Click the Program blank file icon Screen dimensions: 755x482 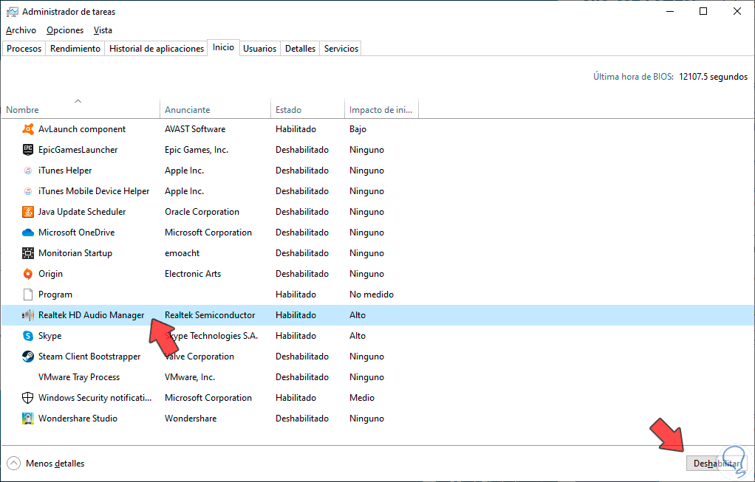(x=28, y=295)
